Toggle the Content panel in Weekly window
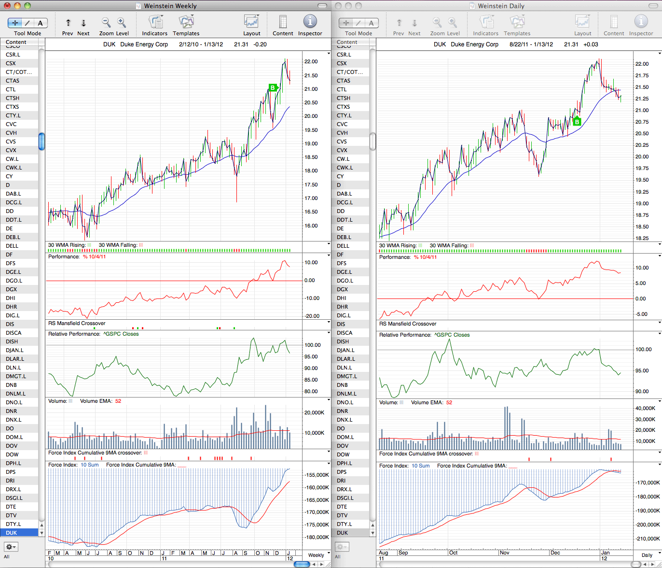Viewport: 662px width, 568px height. pyautogui.click(x=283, y=22)
